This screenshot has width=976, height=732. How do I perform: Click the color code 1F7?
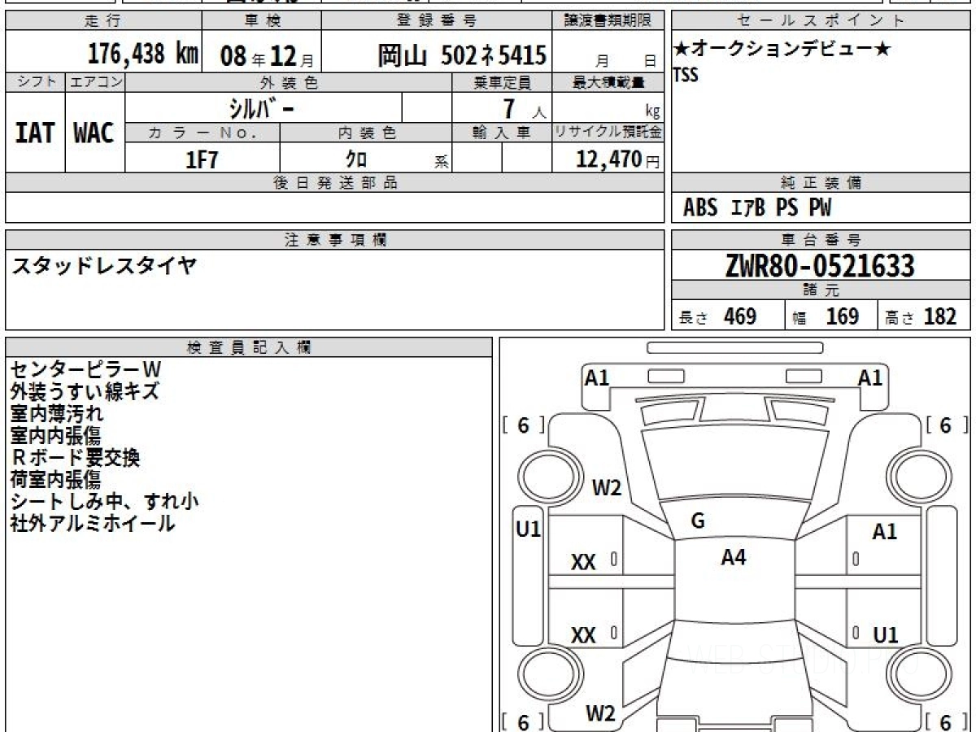202,159
